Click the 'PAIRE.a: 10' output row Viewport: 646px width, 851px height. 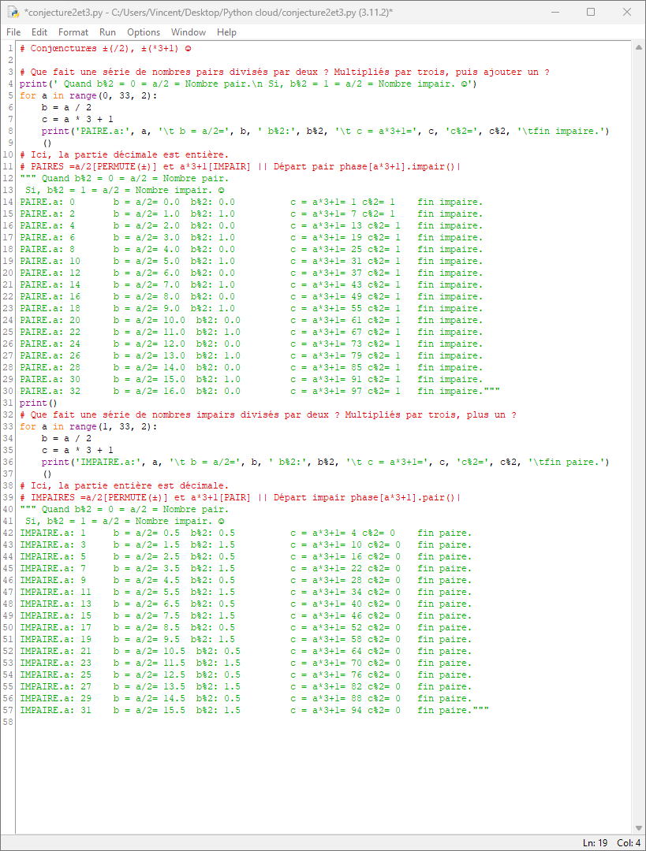pyautogui.click(x=251, y=261)
